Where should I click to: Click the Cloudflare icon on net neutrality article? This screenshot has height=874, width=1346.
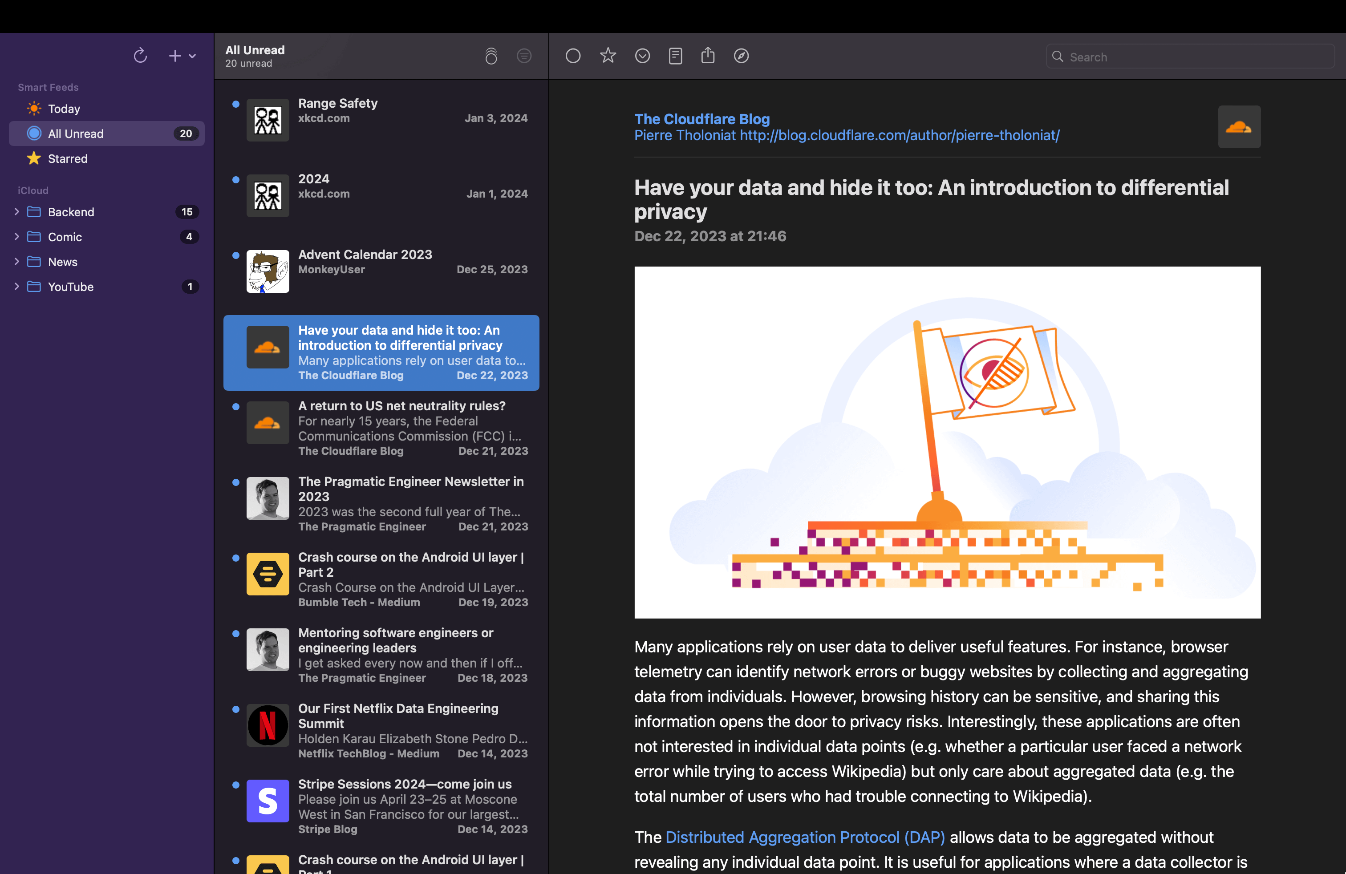[268, 422]
